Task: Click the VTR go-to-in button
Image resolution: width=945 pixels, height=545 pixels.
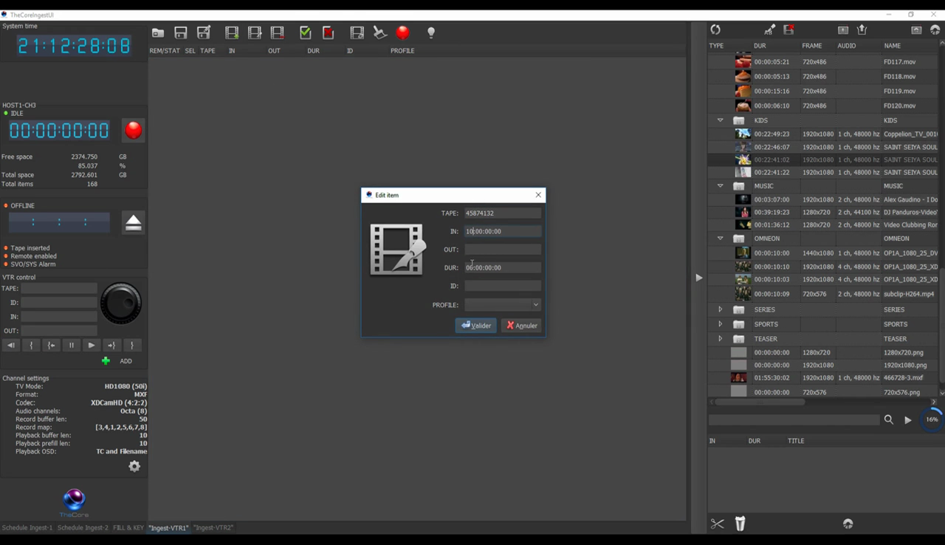Action: 51,345
